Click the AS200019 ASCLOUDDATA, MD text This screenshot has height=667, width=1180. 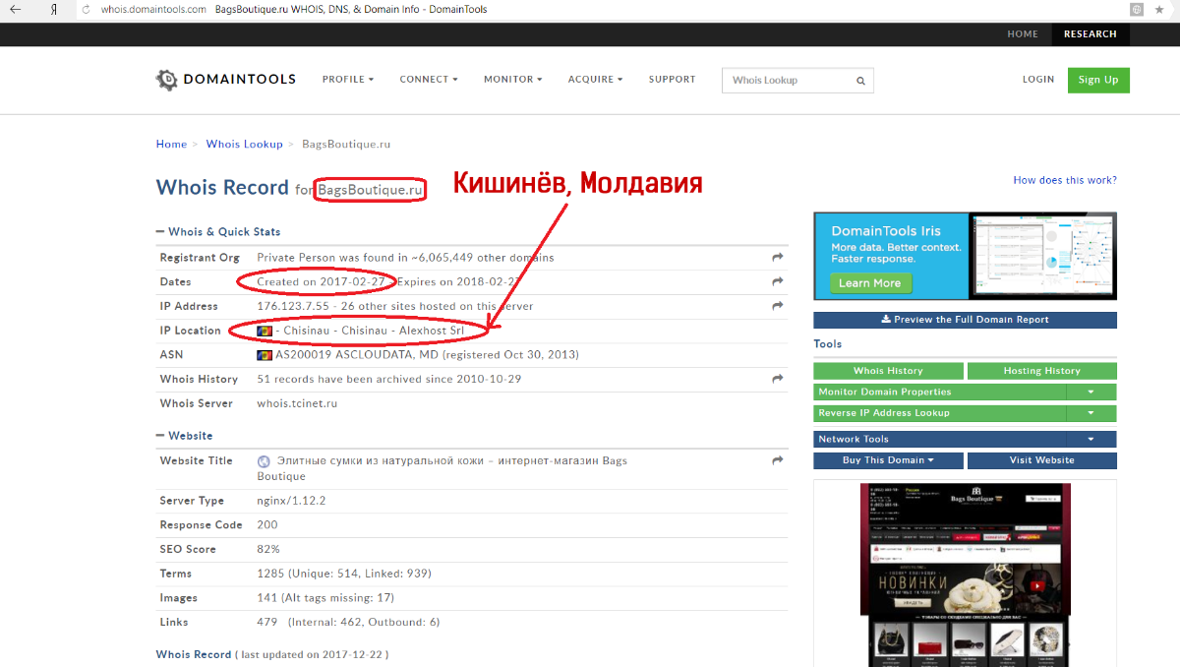[357, 354]
